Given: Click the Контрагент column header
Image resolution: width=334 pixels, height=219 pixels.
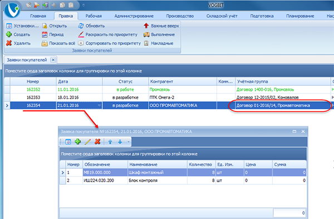Looking at the screenshot, I should [183, 81].
